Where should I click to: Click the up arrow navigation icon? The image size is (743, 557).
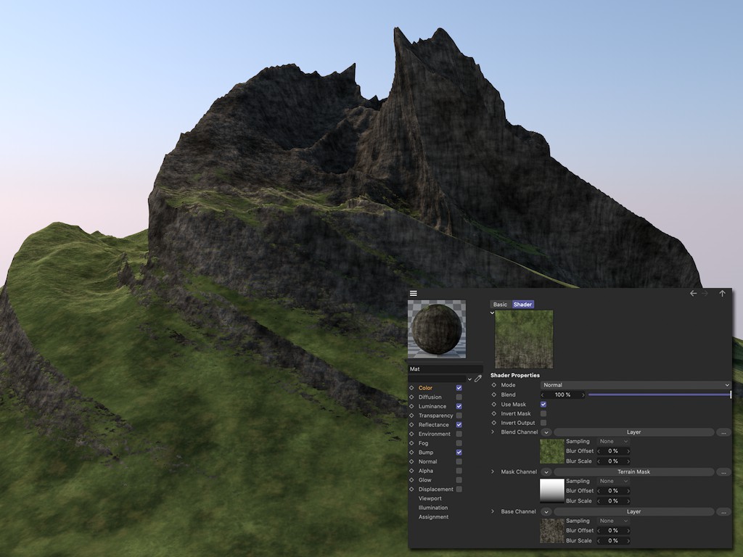tap(722, 294)
